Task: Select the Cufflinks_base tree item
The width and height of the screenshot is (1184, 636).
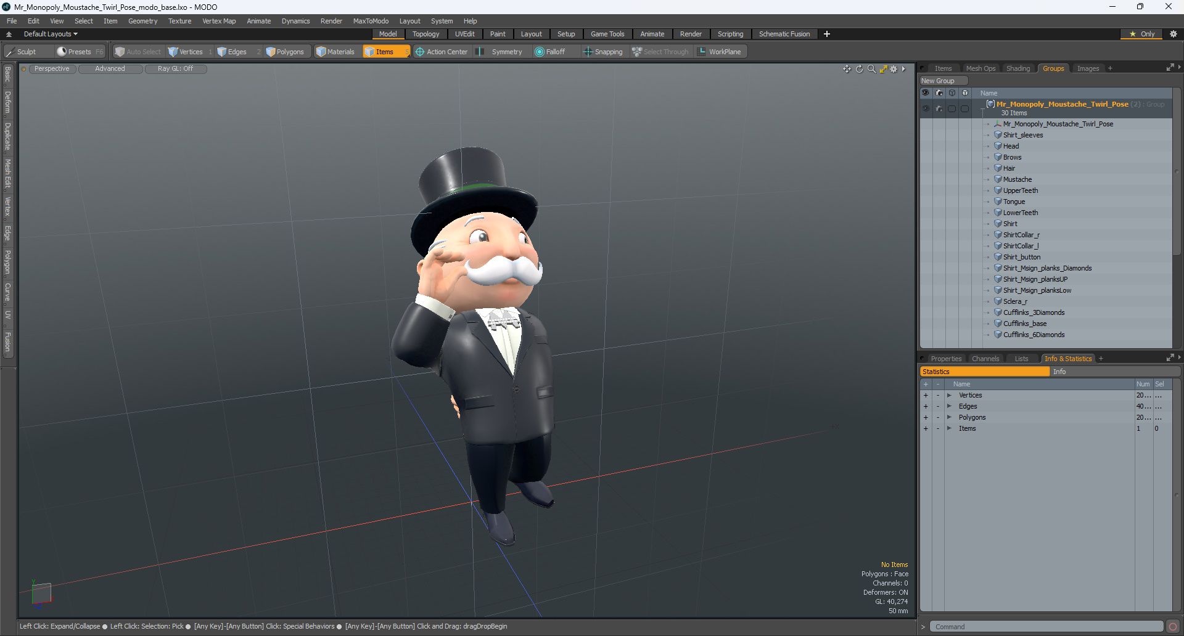Action: 1024,324
